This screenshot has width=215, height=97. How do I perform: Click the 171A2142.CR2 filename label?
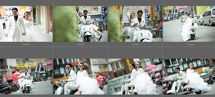pos(80,44)
